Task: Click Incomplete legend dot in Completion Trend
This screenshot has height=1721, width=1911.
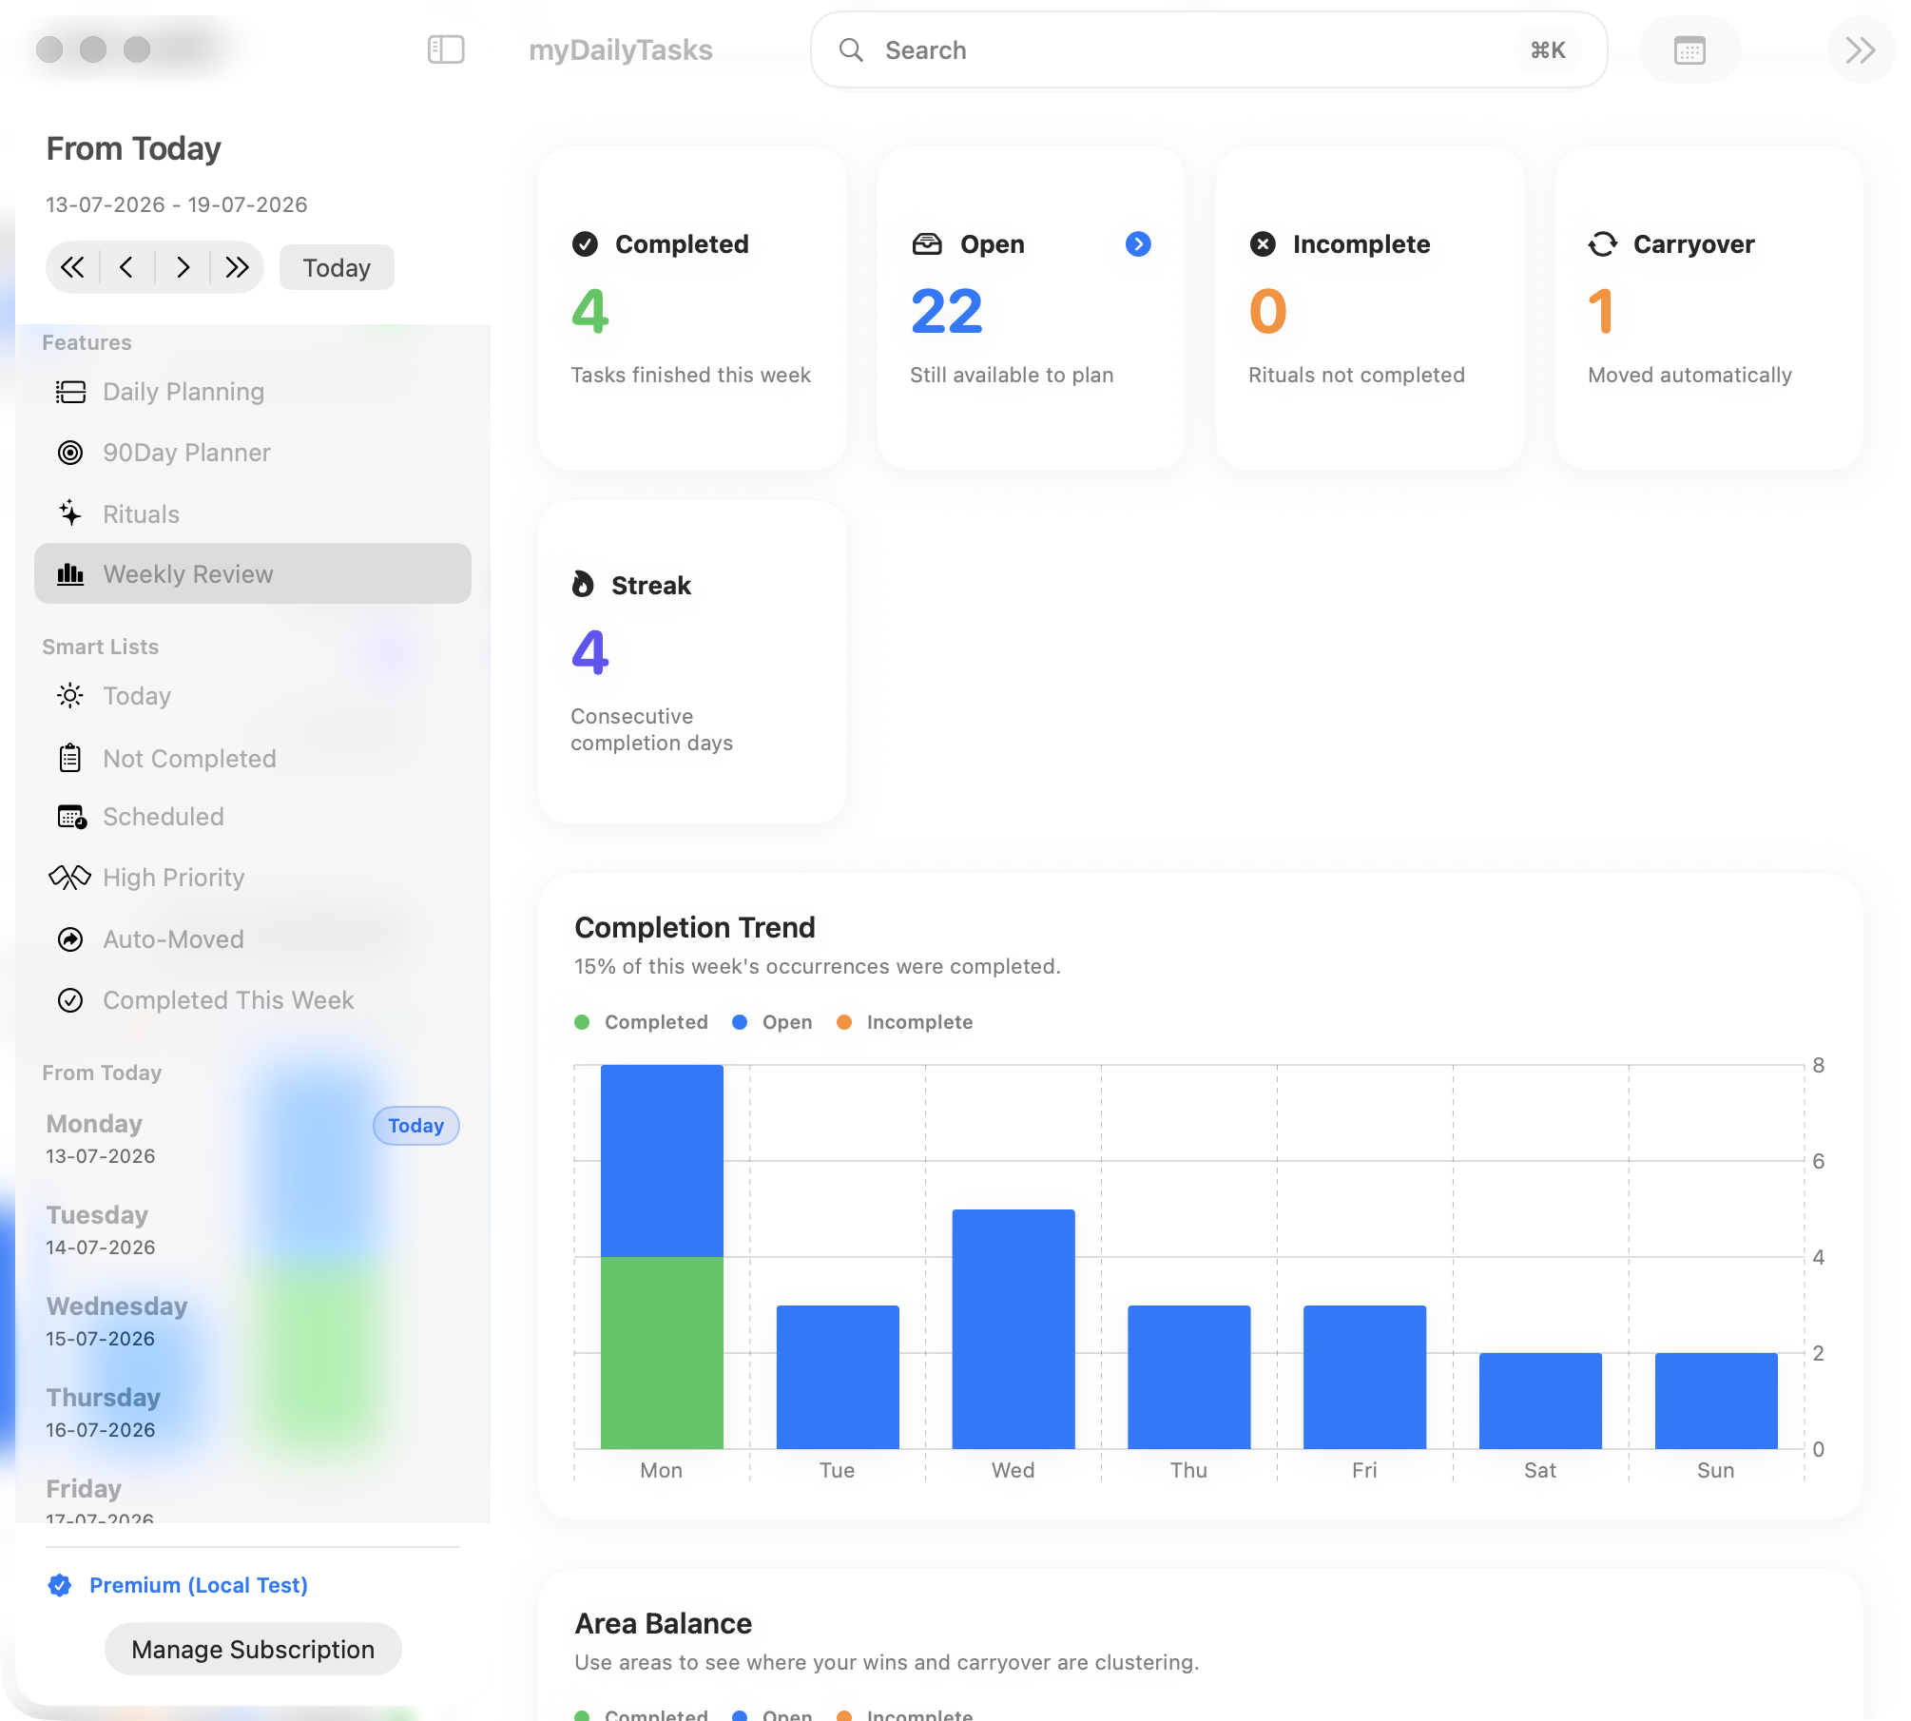Action: (x=843, y=1022)
